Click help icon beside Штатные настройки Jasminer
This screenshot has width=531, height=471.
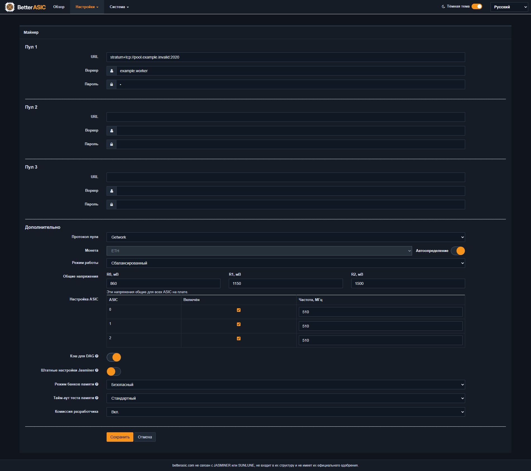point(97,370)
